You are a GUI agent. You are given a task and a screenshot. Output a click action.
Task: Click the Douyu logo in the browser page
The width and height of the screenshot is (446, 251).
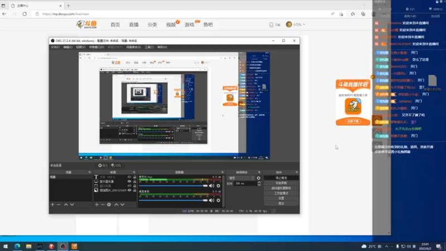tap(87, 25)
